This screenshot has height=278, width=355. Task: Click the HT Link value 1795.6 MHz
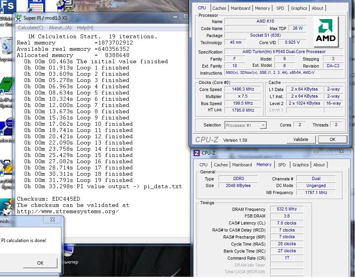(x=243, y=110)
